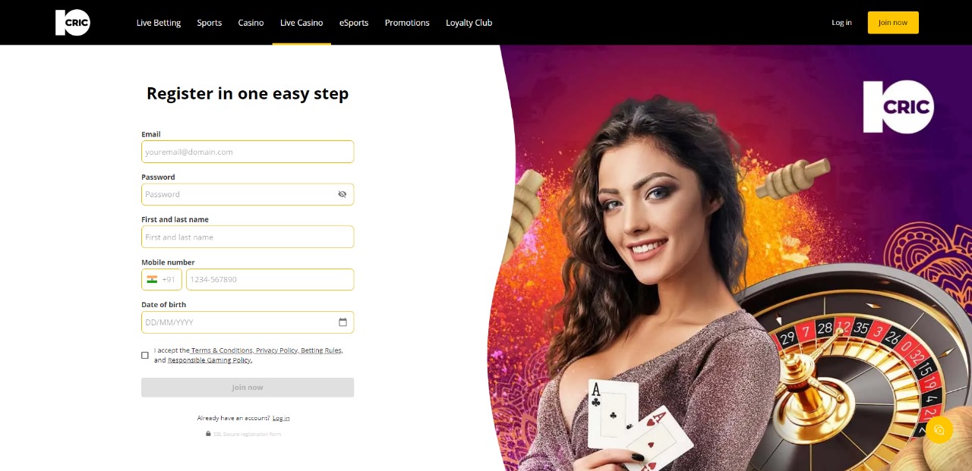Select the Live Casino tab
Image resolution: width=972 pixels, height=471 pixels.
(301, 23)
